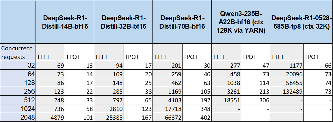Screen dimensions: 333x122
Task: Click the Concurrent requests label cell
Action: coord(18,53)
